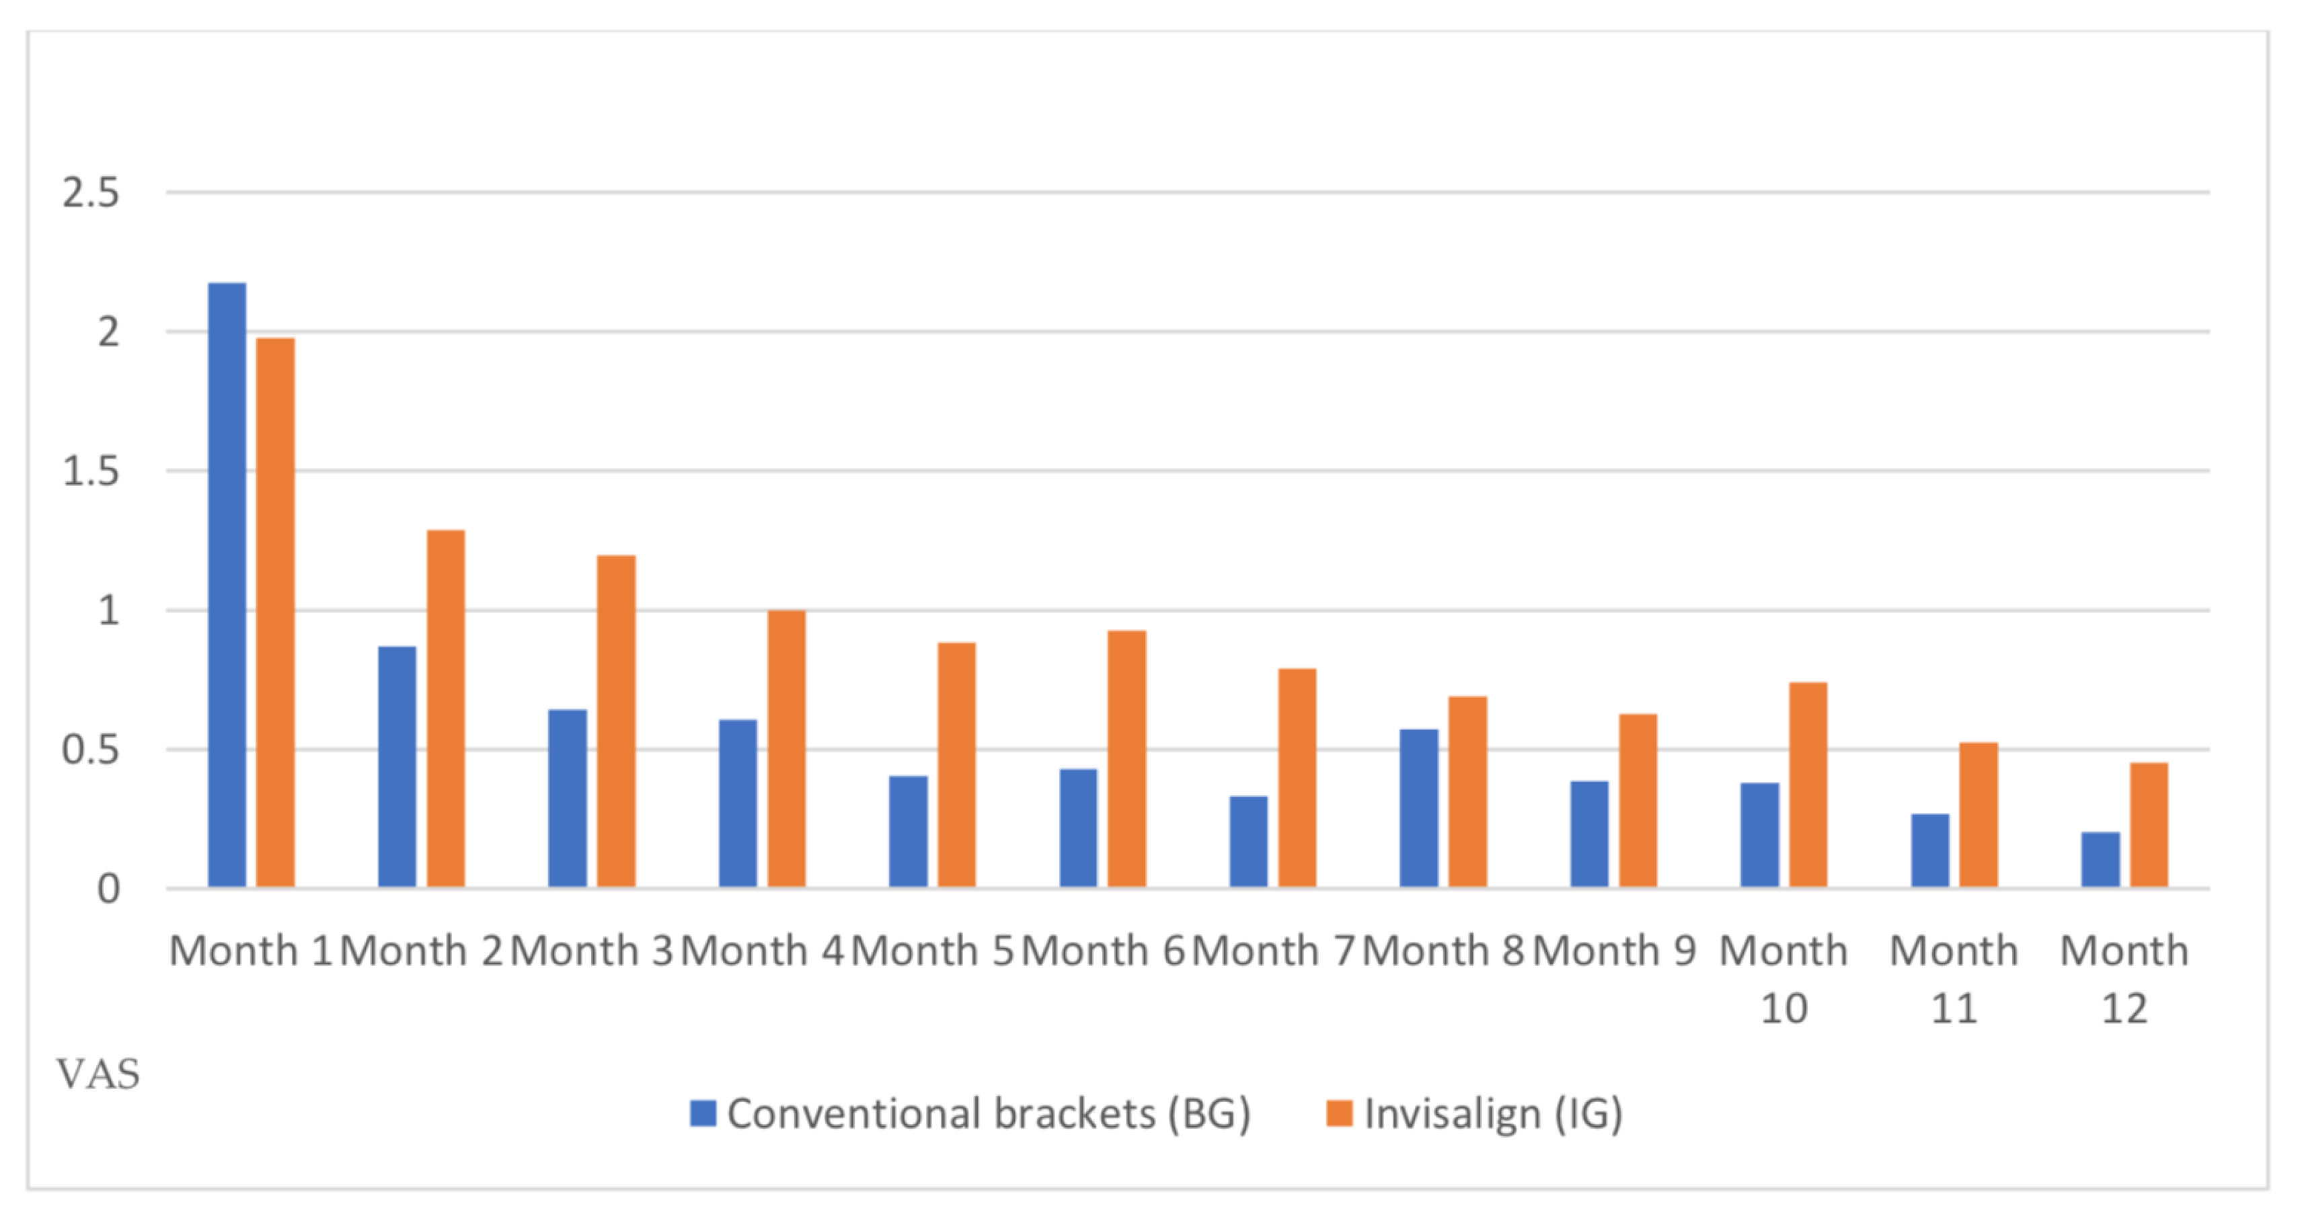The height and width of the screenshot is (1223, 2298).
Task: Select the blue Month 8 bar
Action: coord(1418,807)
